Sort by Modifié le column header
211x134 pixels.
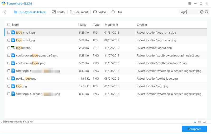pos(111,25)
